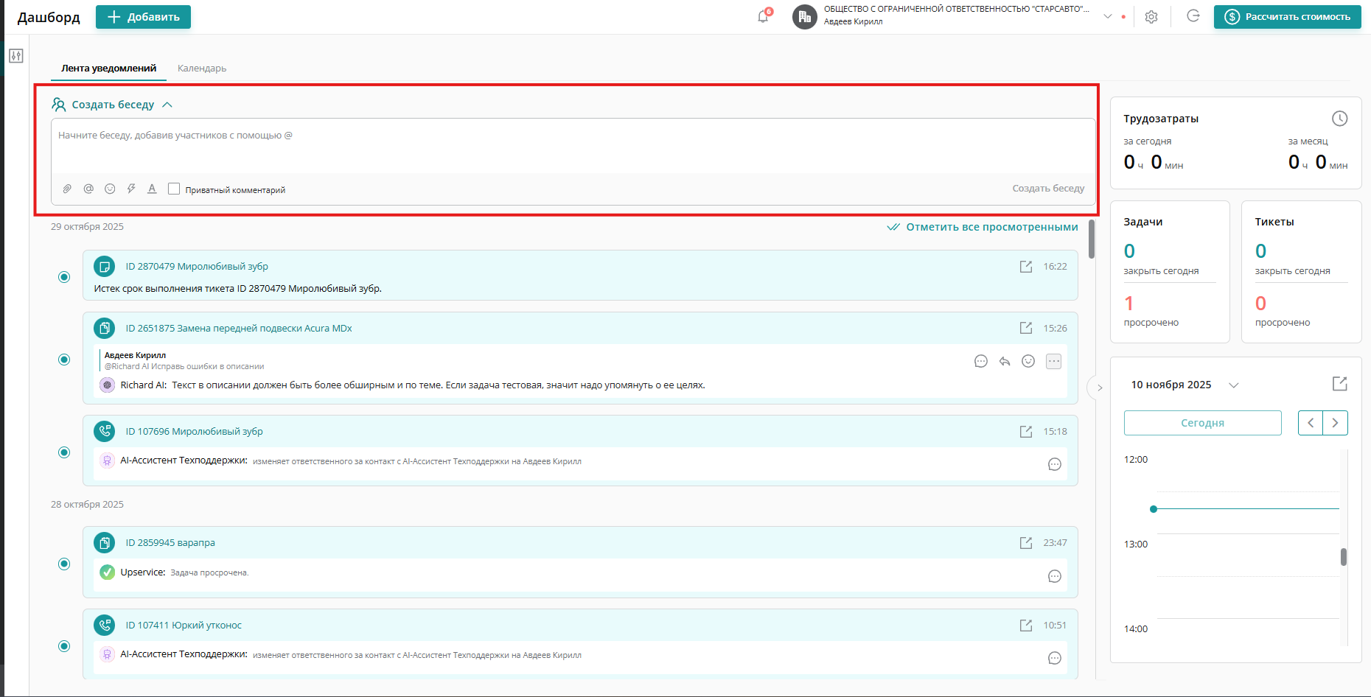Toggle read marker for ticket ID 2870479
This screenshot has height=697, width=1371.
point(64,277)
